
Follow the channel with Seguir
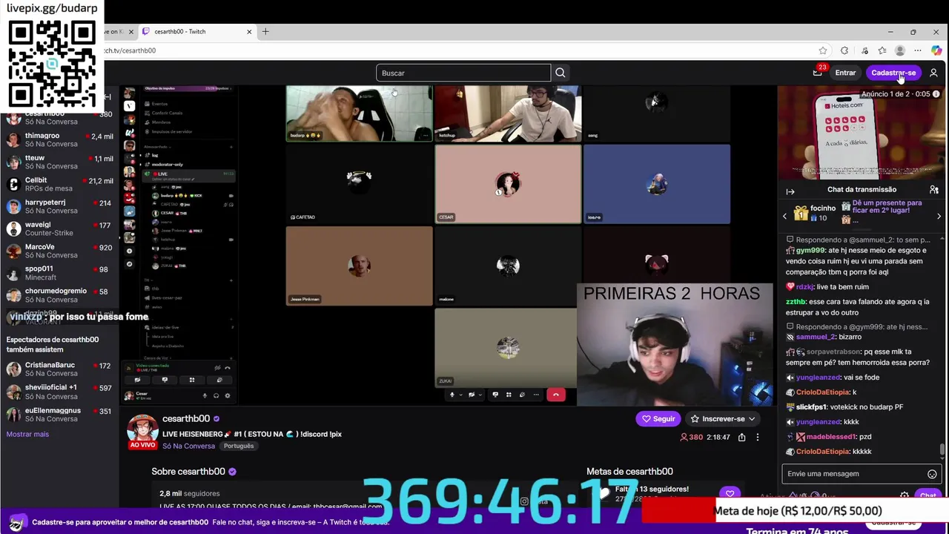click(x=658, y=419)
